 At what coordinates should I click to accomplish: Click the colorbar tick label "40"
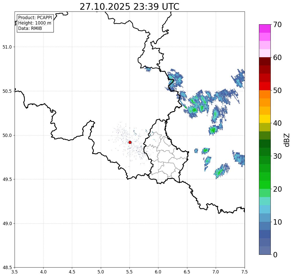(277, 123)
